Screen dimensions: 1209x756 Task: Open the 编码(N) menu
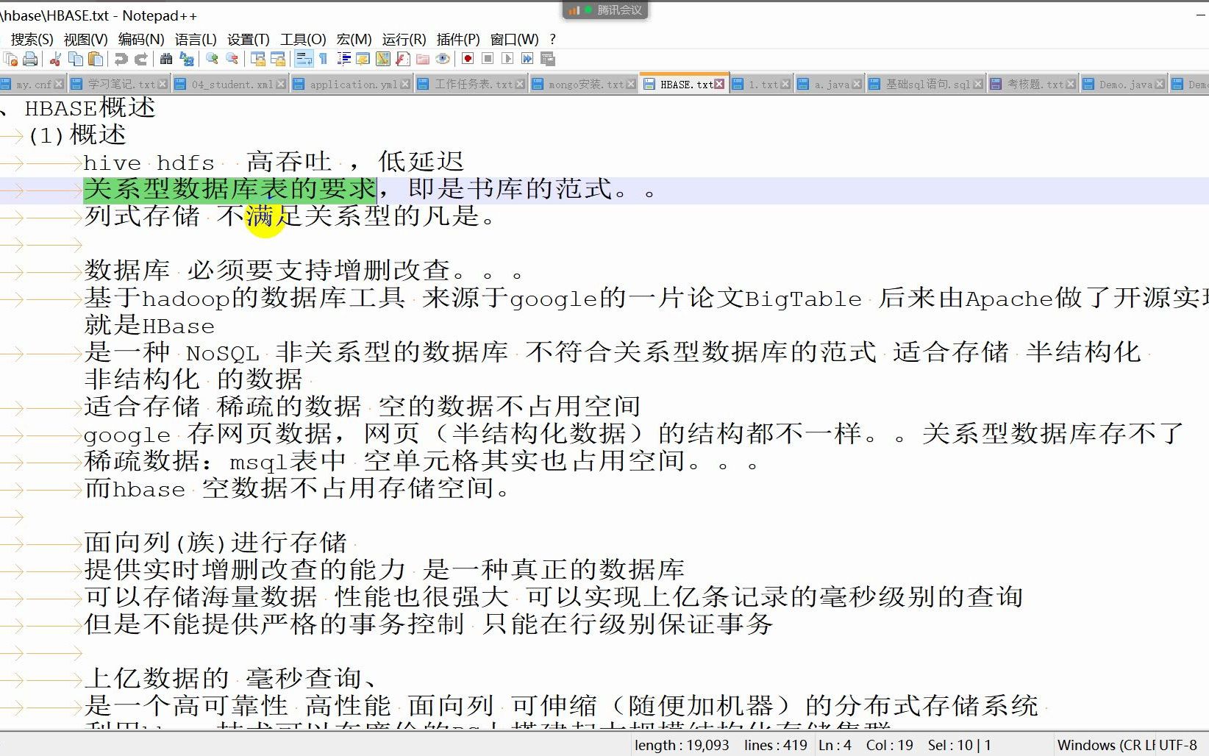(x=141, y=39)
